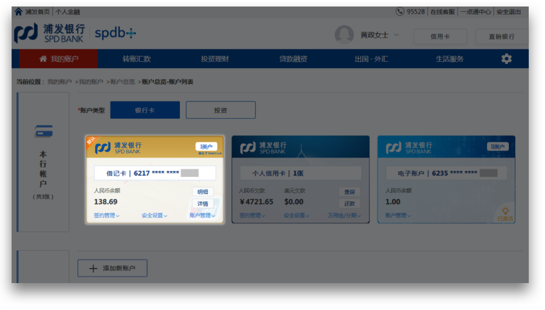The width and height of the screenshot is (545, 310).
Task: Click the plus icon in 添加新账户
Action: 93,268
